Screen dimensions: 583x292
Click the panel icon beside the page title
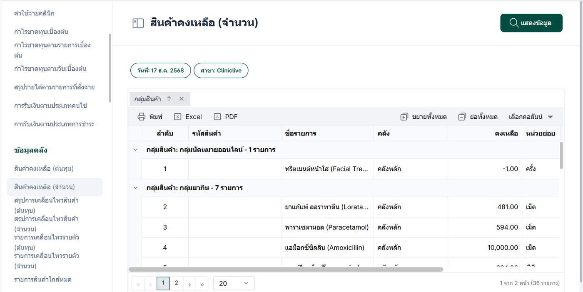coord(138,23)
